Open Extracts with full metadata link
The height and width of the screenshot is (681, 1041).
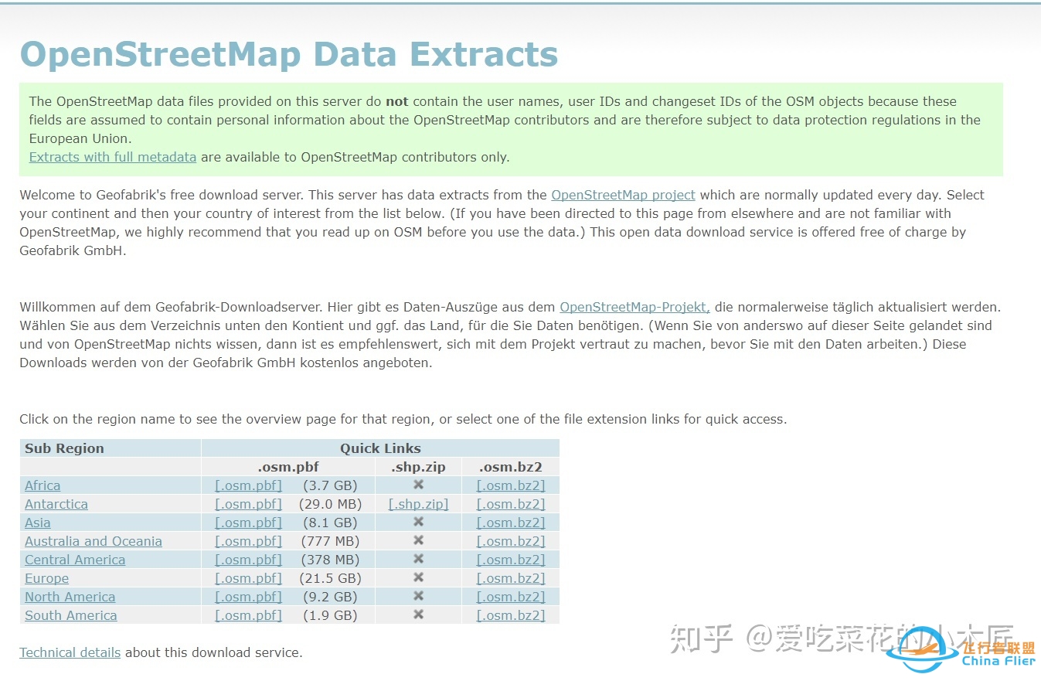click(x=113, y=157)
